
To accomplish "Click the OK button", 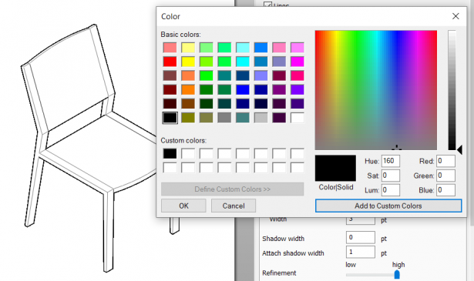I will (x=183, y=206).
